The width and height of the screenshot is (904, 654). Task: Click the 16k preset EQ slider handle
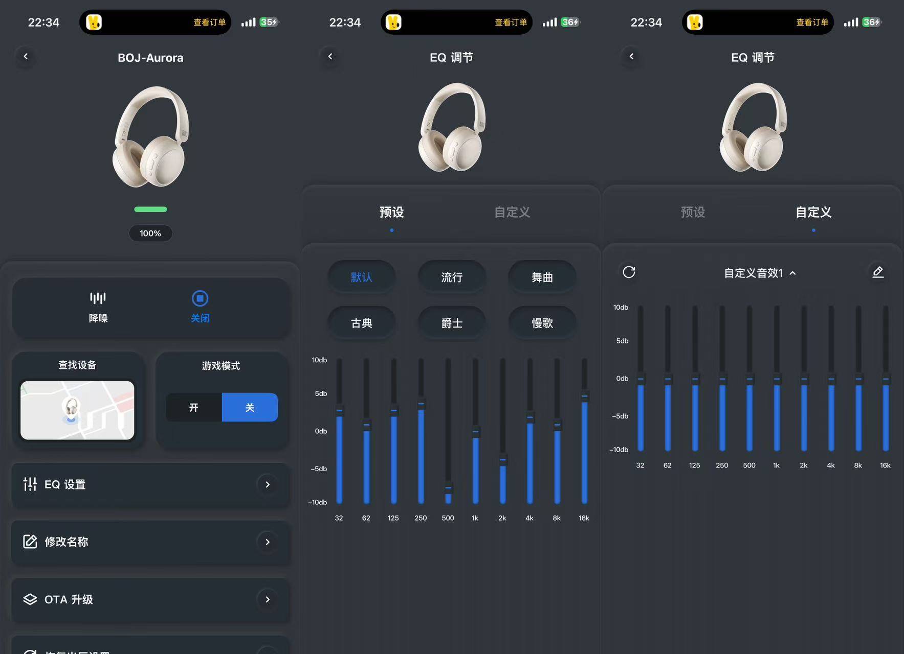(584, 396)
